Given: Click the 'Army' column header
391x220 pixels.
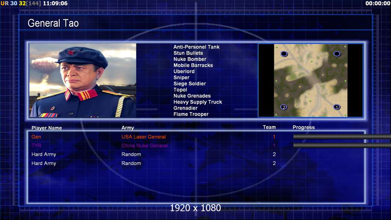Looking at the screenshot, I should click(x=128, y=128).
